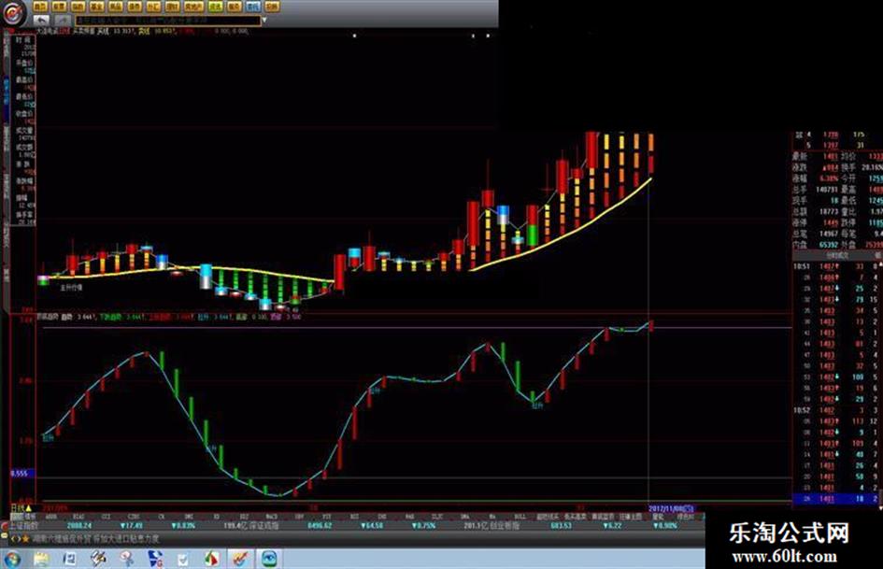
Task: Open the scrolling news headline
Action: [95, 539]
